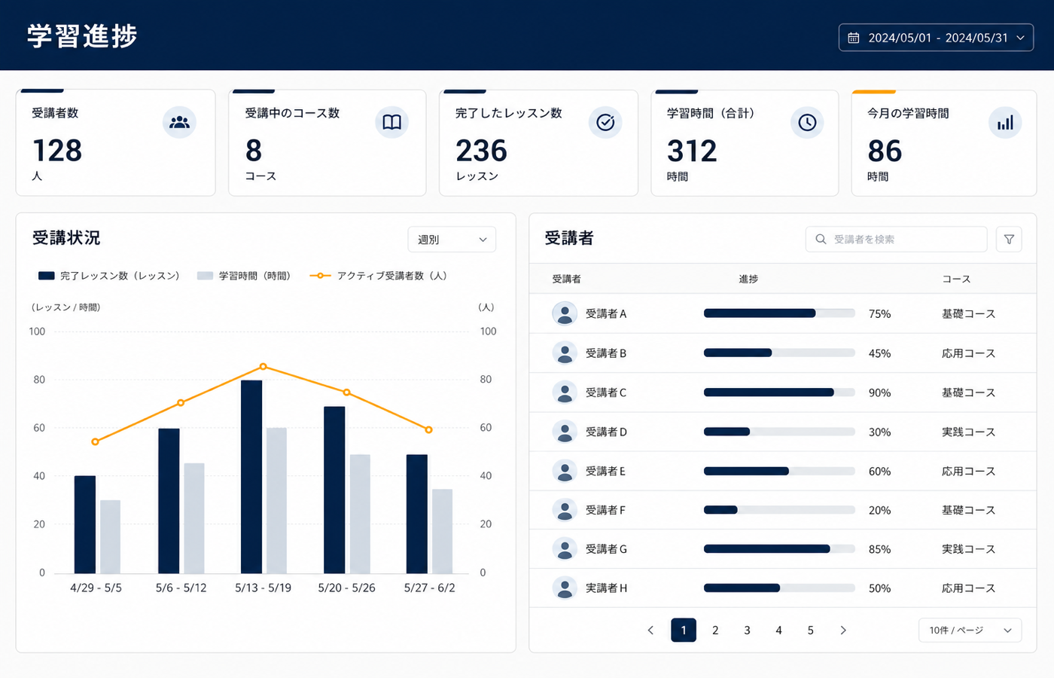1054x678 pixels.
Task: Select page 2 in pagination
Action: pyautogui.click(x=715, y=630)
